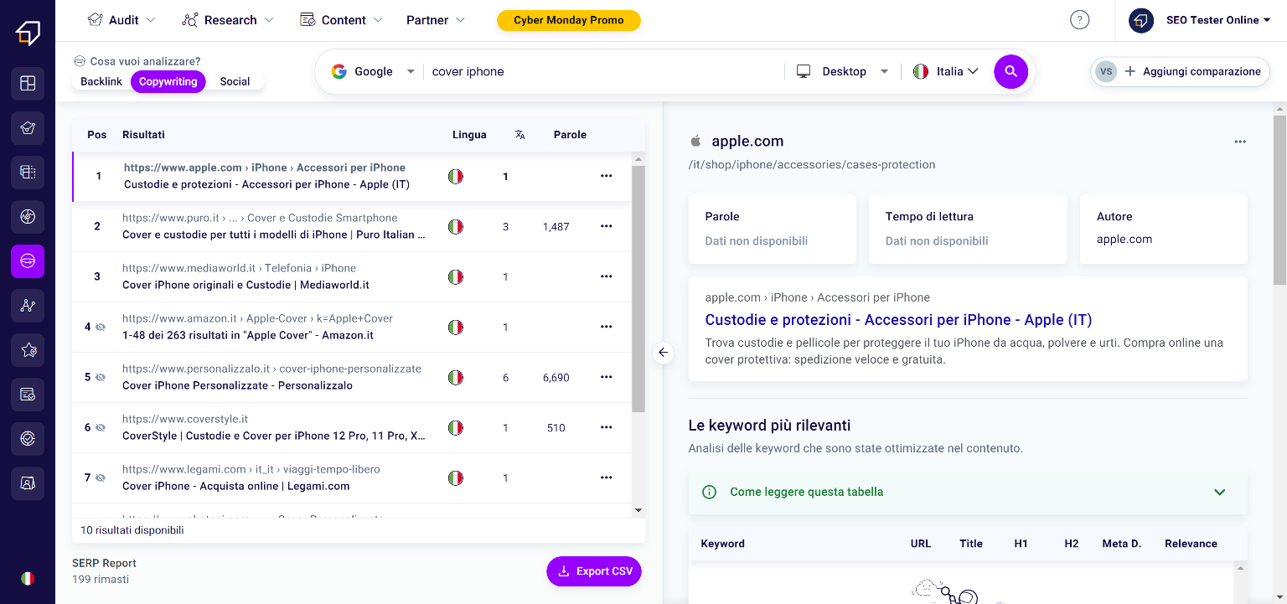
Task: Open the Desktop device dropdown
Action: click(x=842, y=71)
